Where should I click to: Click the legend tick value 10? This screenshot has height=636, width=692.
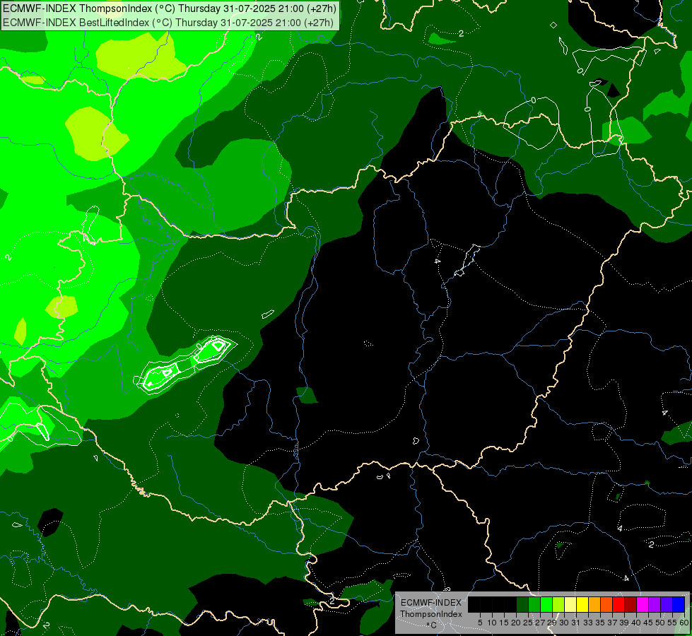[492, 623]
